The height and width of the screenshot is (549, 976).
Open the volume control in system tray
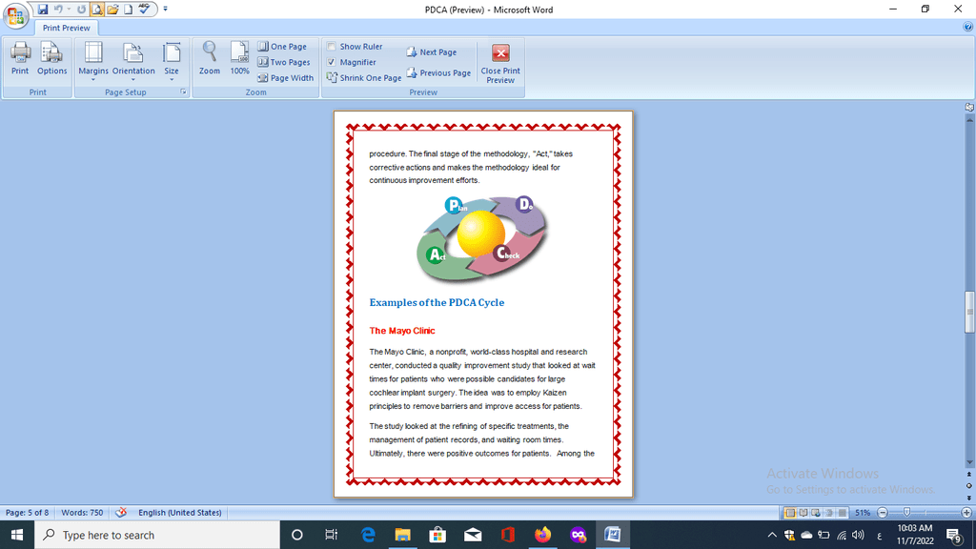point(859,535)
